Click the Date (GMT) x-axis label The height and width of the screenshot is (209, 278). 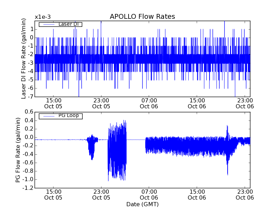point(142,204)
